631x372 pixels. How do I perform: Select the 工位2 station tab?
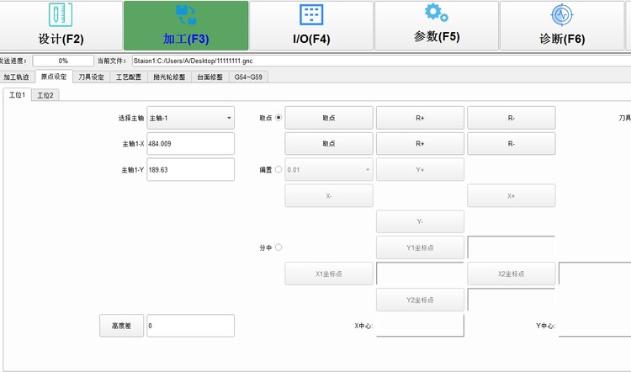coord(45,95)
